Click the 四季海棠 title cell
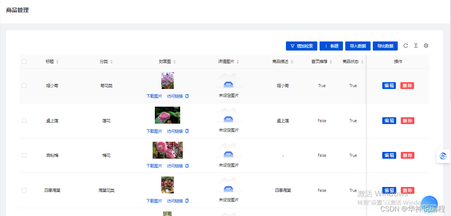 click(53, 190)
